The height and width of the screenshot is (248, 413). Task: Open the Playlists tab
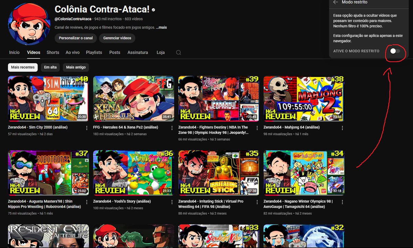tap(94, 52)
